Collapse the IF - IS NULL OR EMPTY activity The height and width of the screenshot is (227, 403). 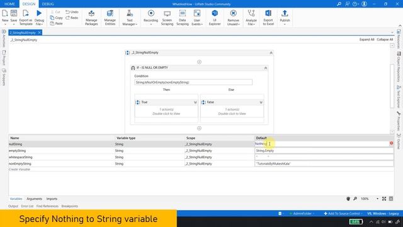click(x=266, y=68)
